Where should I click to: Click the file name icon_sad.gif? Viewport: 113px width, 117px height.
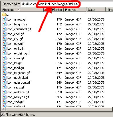[x=15, y=102]
